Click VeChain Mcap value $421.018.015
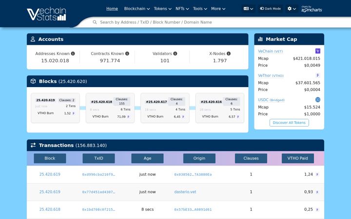The width and height of the screenshot is (351, 219). 307,58
